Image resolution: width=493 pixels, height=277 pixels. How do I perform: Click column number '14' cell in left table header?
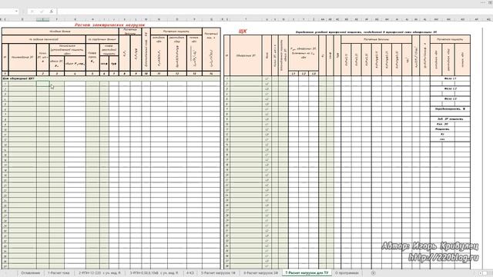[211, 74]
